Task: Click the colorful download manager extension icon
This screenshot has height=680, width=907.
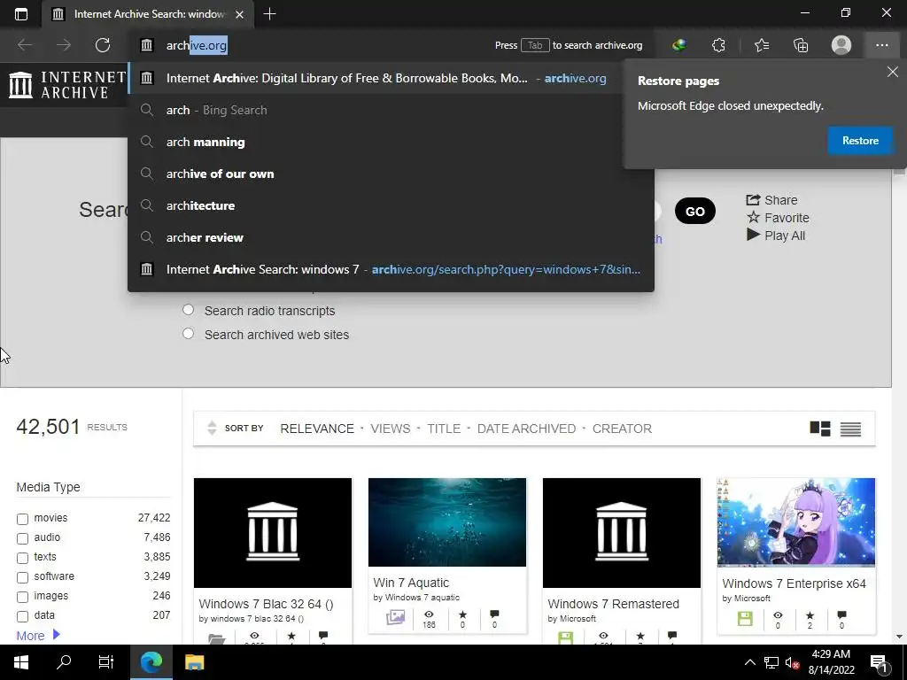Action: point(679,45)
